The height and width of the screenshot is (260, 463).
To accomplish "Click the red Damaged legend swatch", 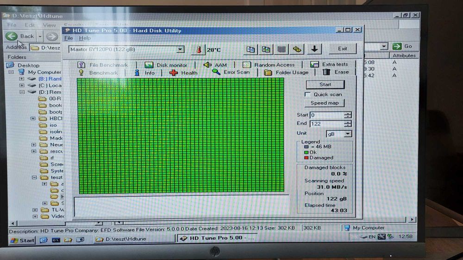I will click(306, 158).
